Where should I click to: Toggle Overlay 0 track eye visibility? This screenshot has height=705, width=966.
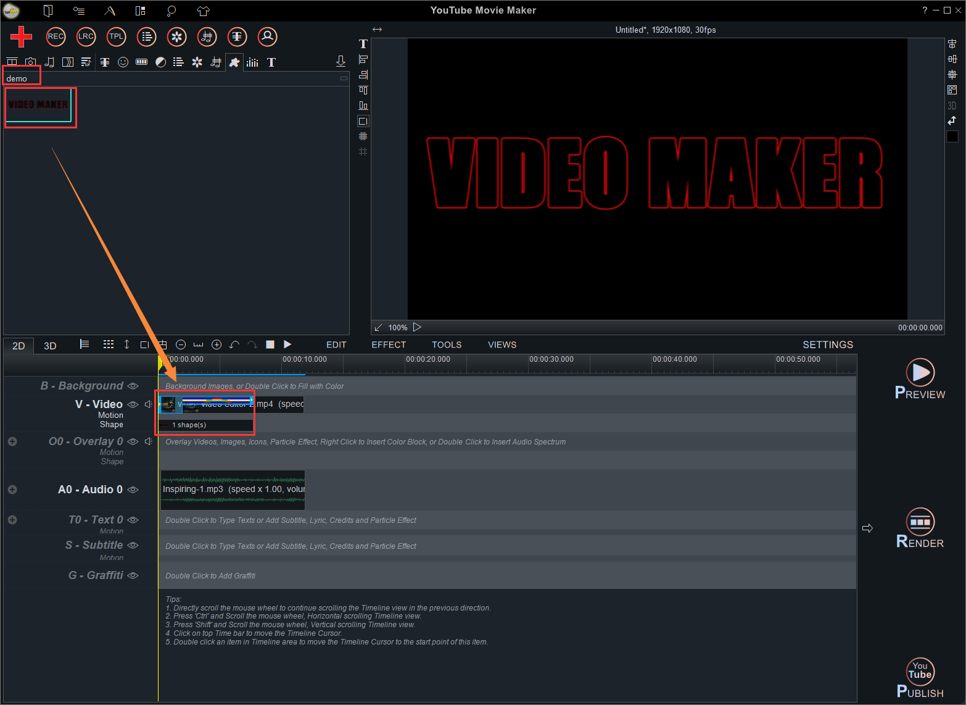tap(133, 441)
